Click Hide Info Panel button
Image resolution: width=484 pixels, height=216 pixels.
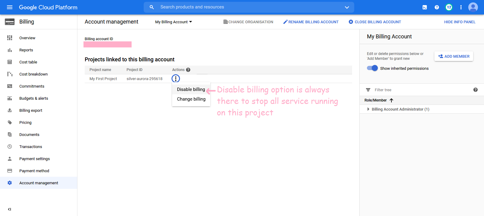point(460,22)
